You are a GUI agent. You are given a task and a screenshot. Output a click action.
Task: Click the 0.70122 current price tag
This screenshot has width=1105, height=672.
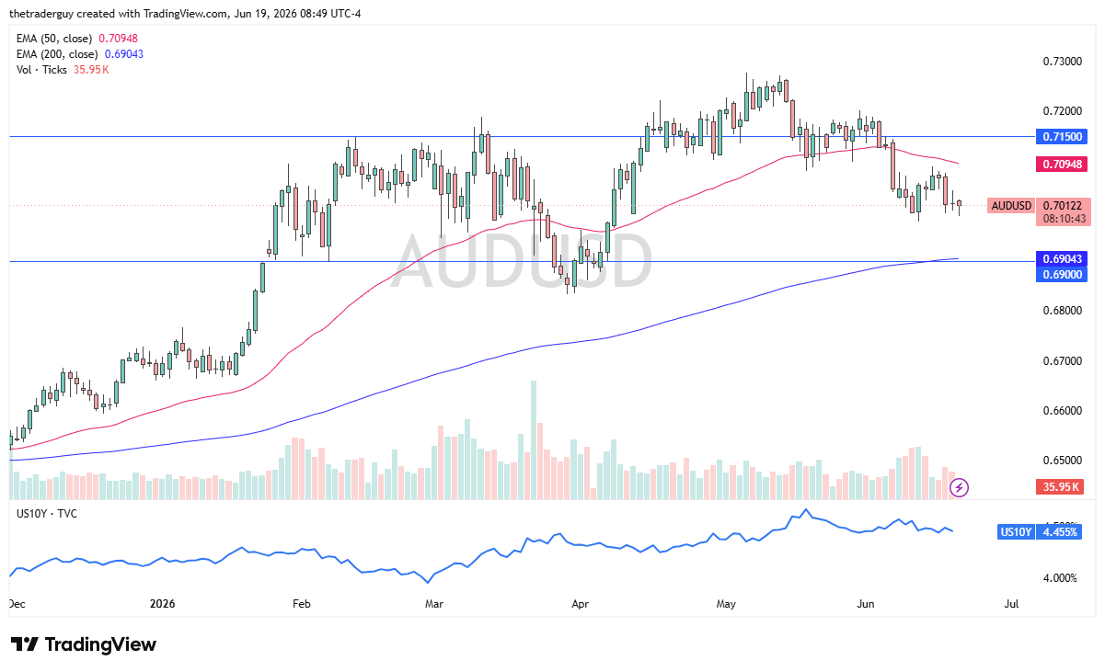(x=1064, y=205)
